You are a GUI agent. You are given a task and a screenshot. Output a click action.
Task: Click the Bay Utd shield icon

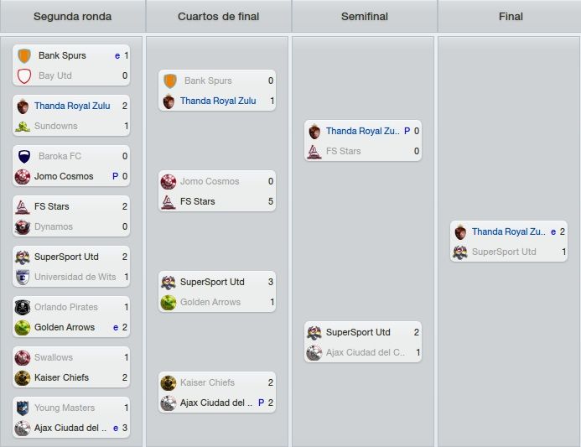click(24, 76)
